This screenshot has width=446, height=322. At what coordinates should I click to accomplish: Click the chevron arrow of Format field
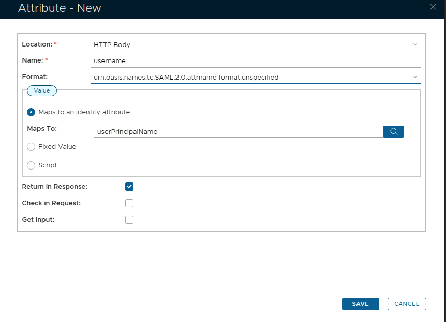click(x=415, y=77)
